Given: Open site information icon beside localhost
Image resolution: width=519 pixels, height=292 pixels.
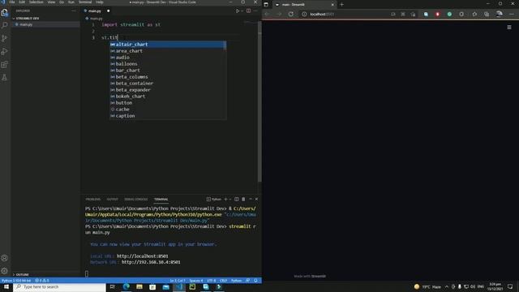Looking at the screenshot, I should (x=304, y=15).
